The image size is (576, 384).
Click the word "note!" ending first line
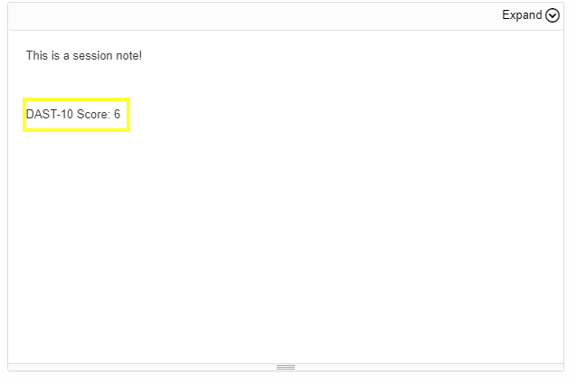pyautogui.click(x=127, y=56)
